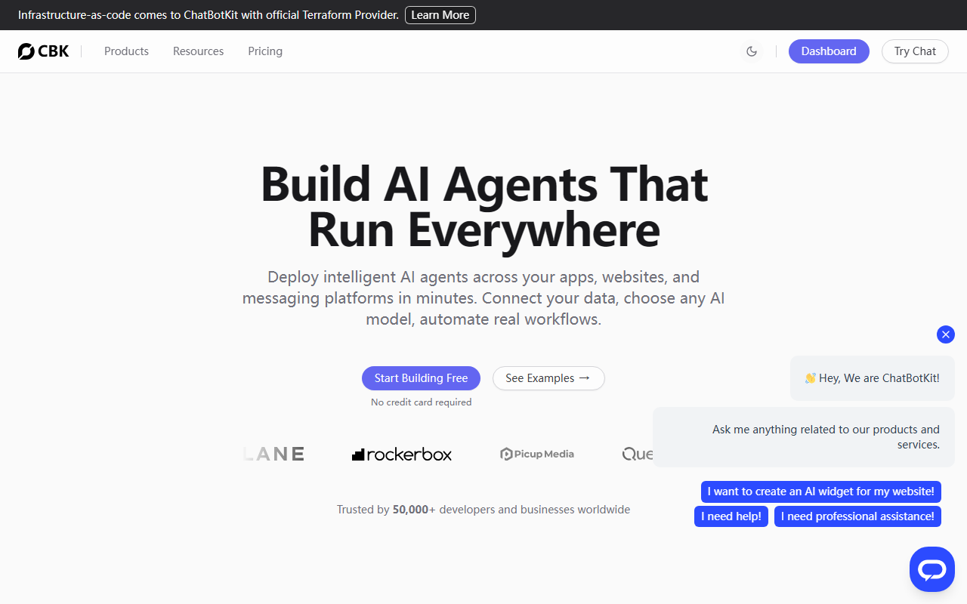Click the 'Build AI Agents That Run Everywhere' headline

pyautogui.click(x=484, y=206)
